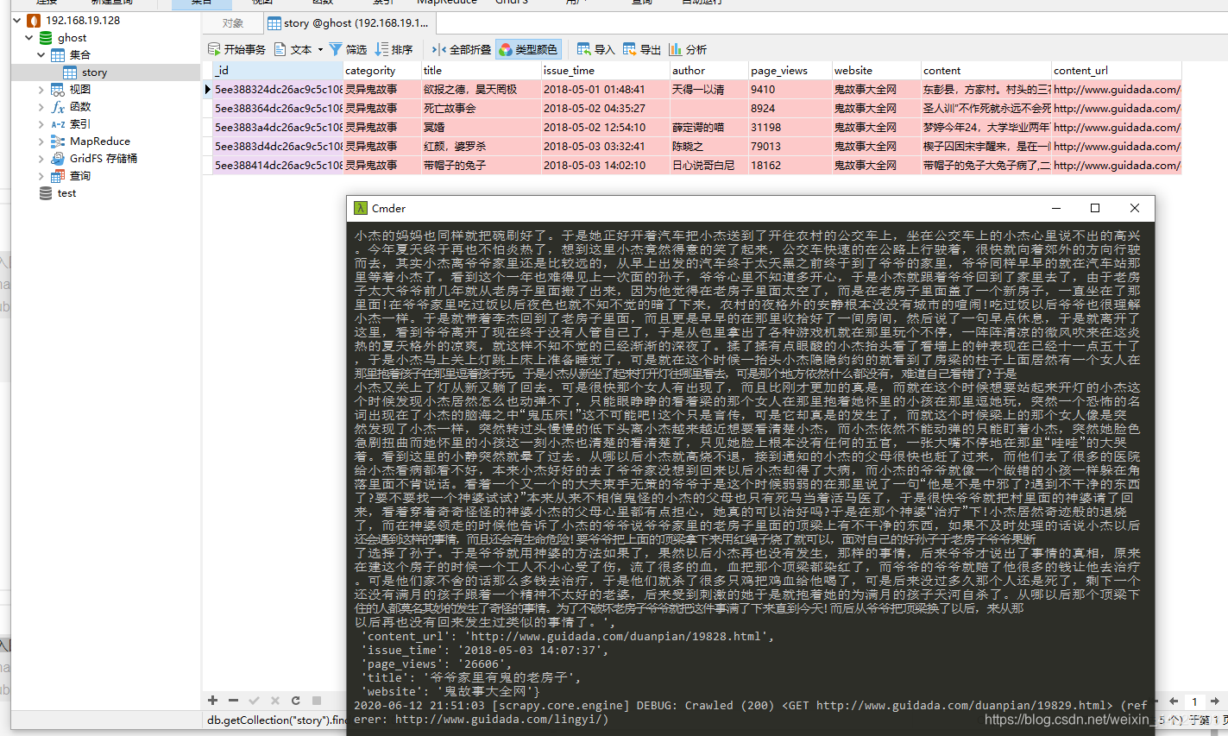This screenshot has height=736, width=1228.
Task: Click the Text (文本) view icon
Action: (280, 49)
